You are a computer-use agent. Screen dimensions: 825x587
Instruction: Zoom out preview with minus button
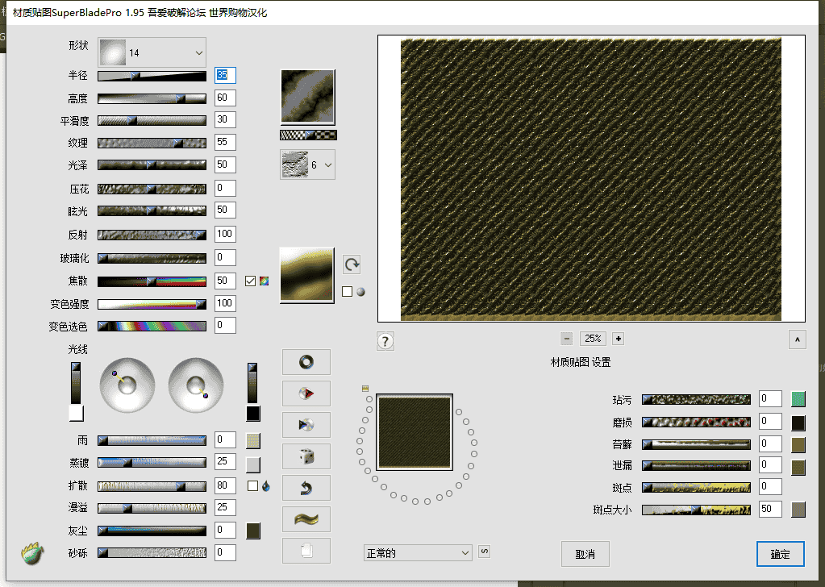click(x=566, y=339)
